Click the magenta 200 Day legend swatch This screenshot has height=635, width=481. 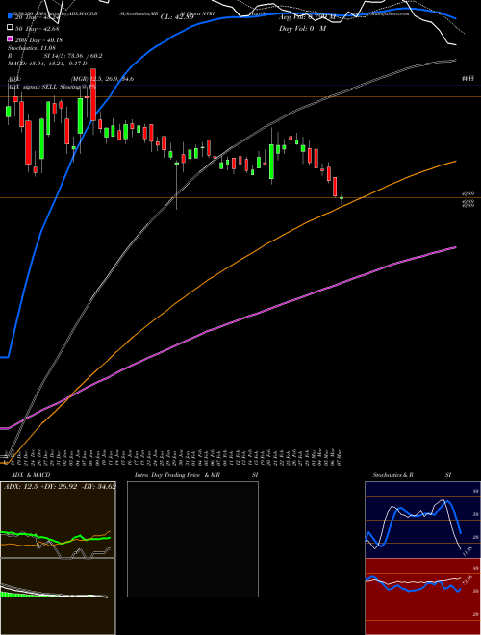10,39
